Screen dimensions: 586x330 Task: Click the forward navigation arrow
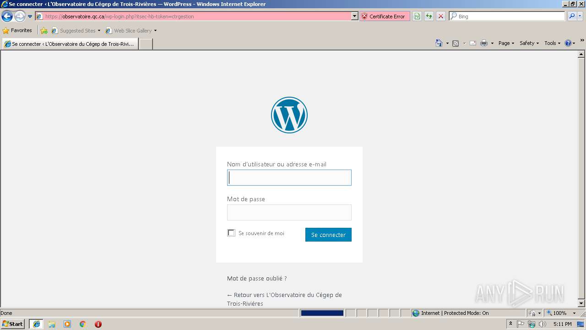click(x=20, y=16)
